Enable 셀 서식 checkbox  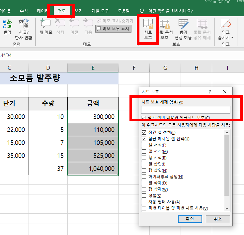pyautogui.click(x=144, y=145)
